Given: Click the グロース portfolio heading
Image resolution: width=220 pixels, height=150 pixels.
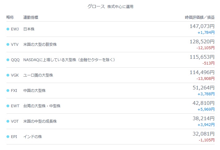Looking at the screenshot, I should [x=96, y=6].
